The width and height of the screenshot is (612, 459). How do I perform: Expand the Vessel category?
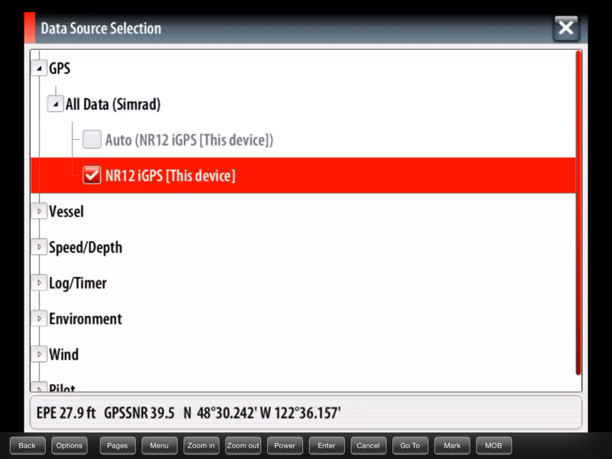click(39, 212)
